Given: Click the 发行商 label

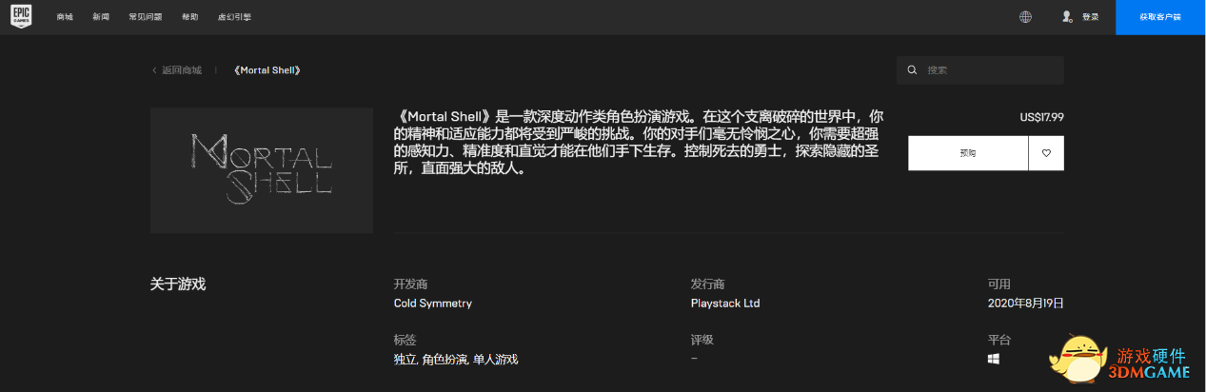Looking at the screenshot, I should [x=708, y=284].
